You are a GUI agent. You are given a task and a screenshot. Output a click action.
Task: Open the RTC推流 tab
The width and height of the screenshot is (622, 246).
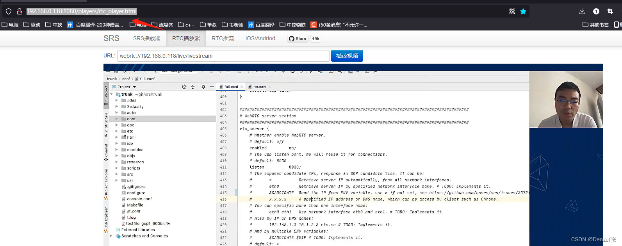point(223,38)
